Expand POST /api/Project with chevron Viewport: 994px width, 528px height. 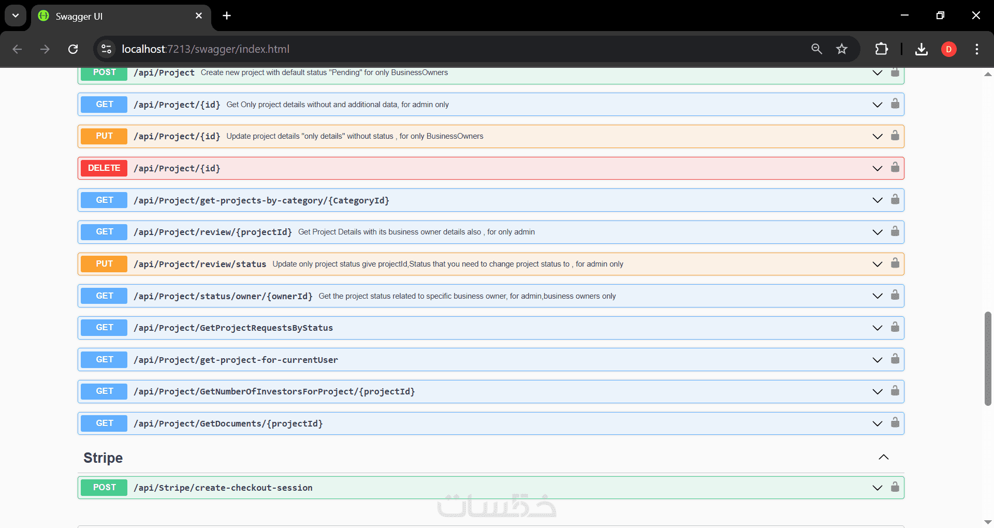(877, 73)
